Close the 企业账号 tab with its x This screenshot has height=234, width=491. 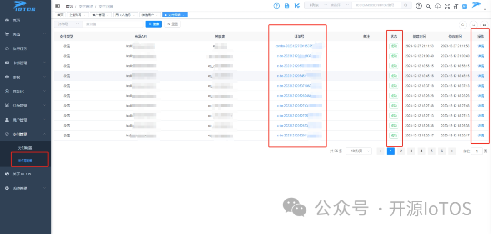pos(84,15)
